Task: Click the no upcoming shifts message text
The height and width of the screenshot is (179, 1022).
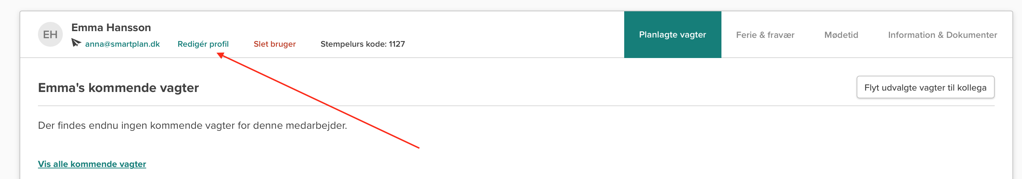Action: tap(192, 125)
